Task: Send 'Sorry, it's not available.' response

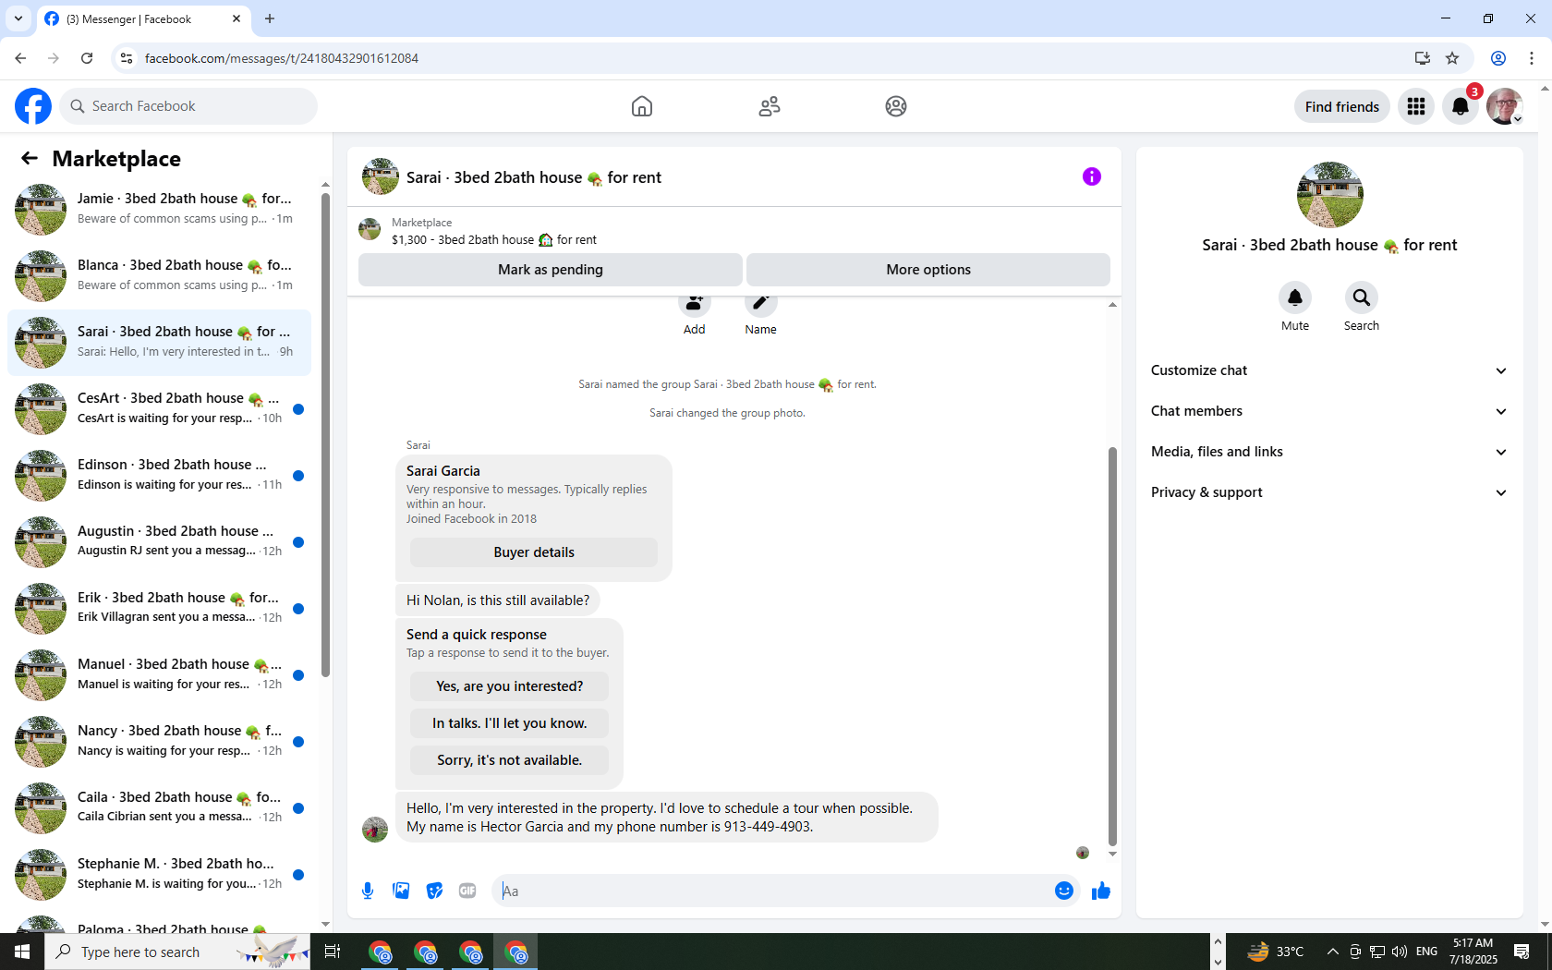Action: [x=510, y=760]
